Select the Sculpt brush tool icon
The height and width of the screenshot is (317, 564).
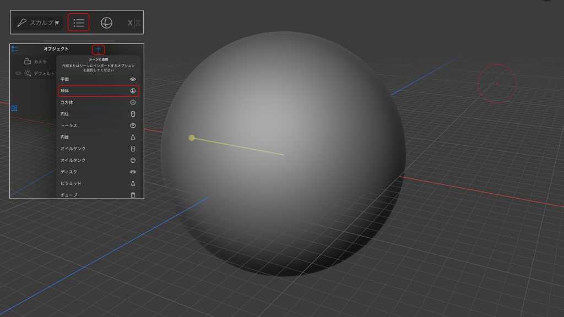coord(21,22)
